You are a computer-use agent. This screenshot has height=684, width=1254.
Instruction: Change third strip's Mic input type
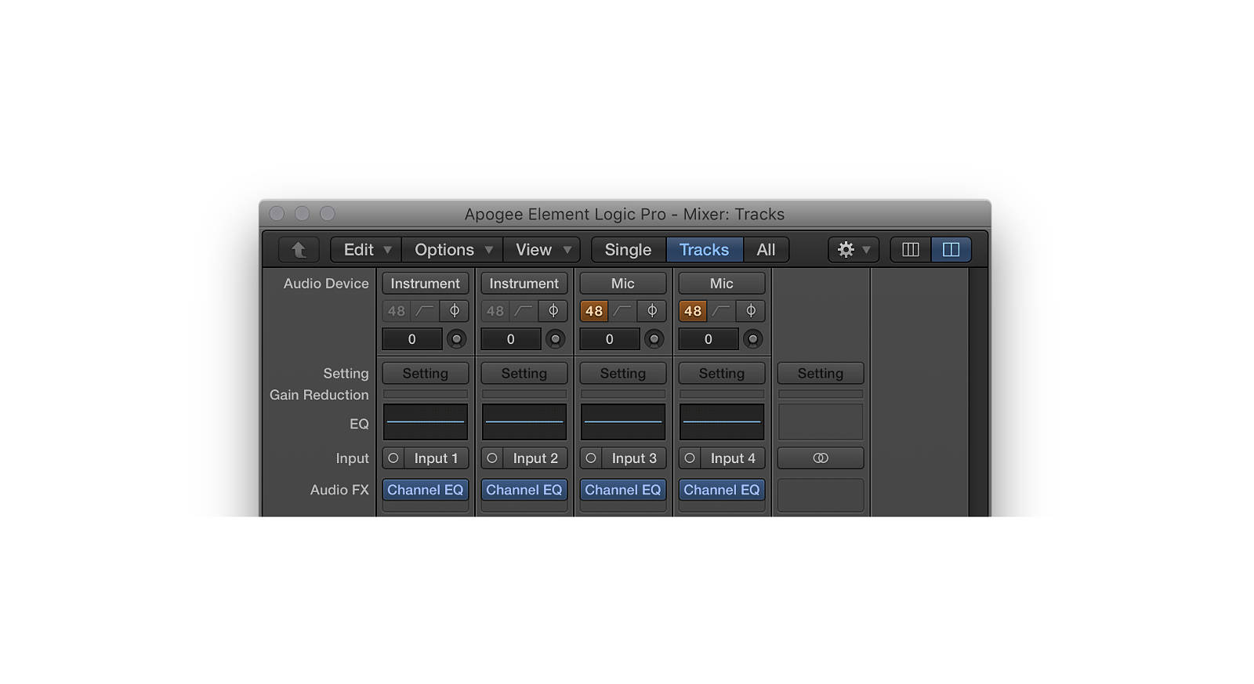click(623, 284)
